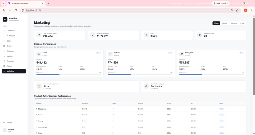The image size is (255, 135).
Task: Open a new browser tab with plus icon
Action: [49, 3]
